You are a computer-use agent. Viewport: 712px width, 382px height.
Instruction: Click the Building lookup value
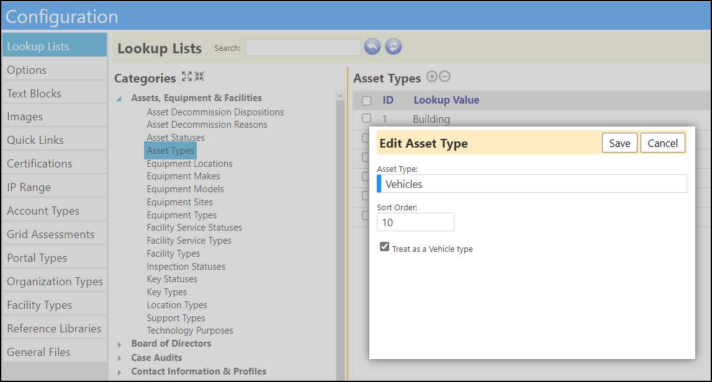[x=431, y=119]
